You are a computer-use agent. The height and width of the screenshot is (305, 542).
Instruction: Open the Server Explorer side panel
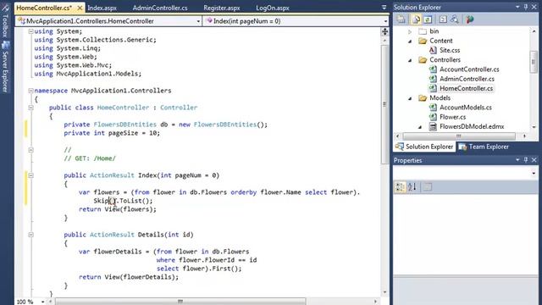[5, 67]
